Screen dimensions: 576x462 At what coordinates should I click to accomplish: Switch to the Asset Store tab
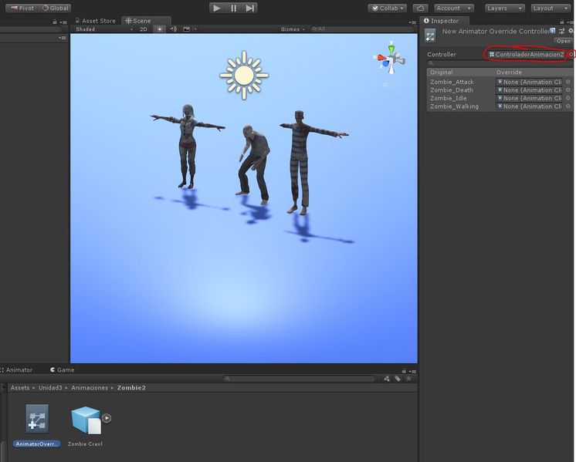(96, 21)
